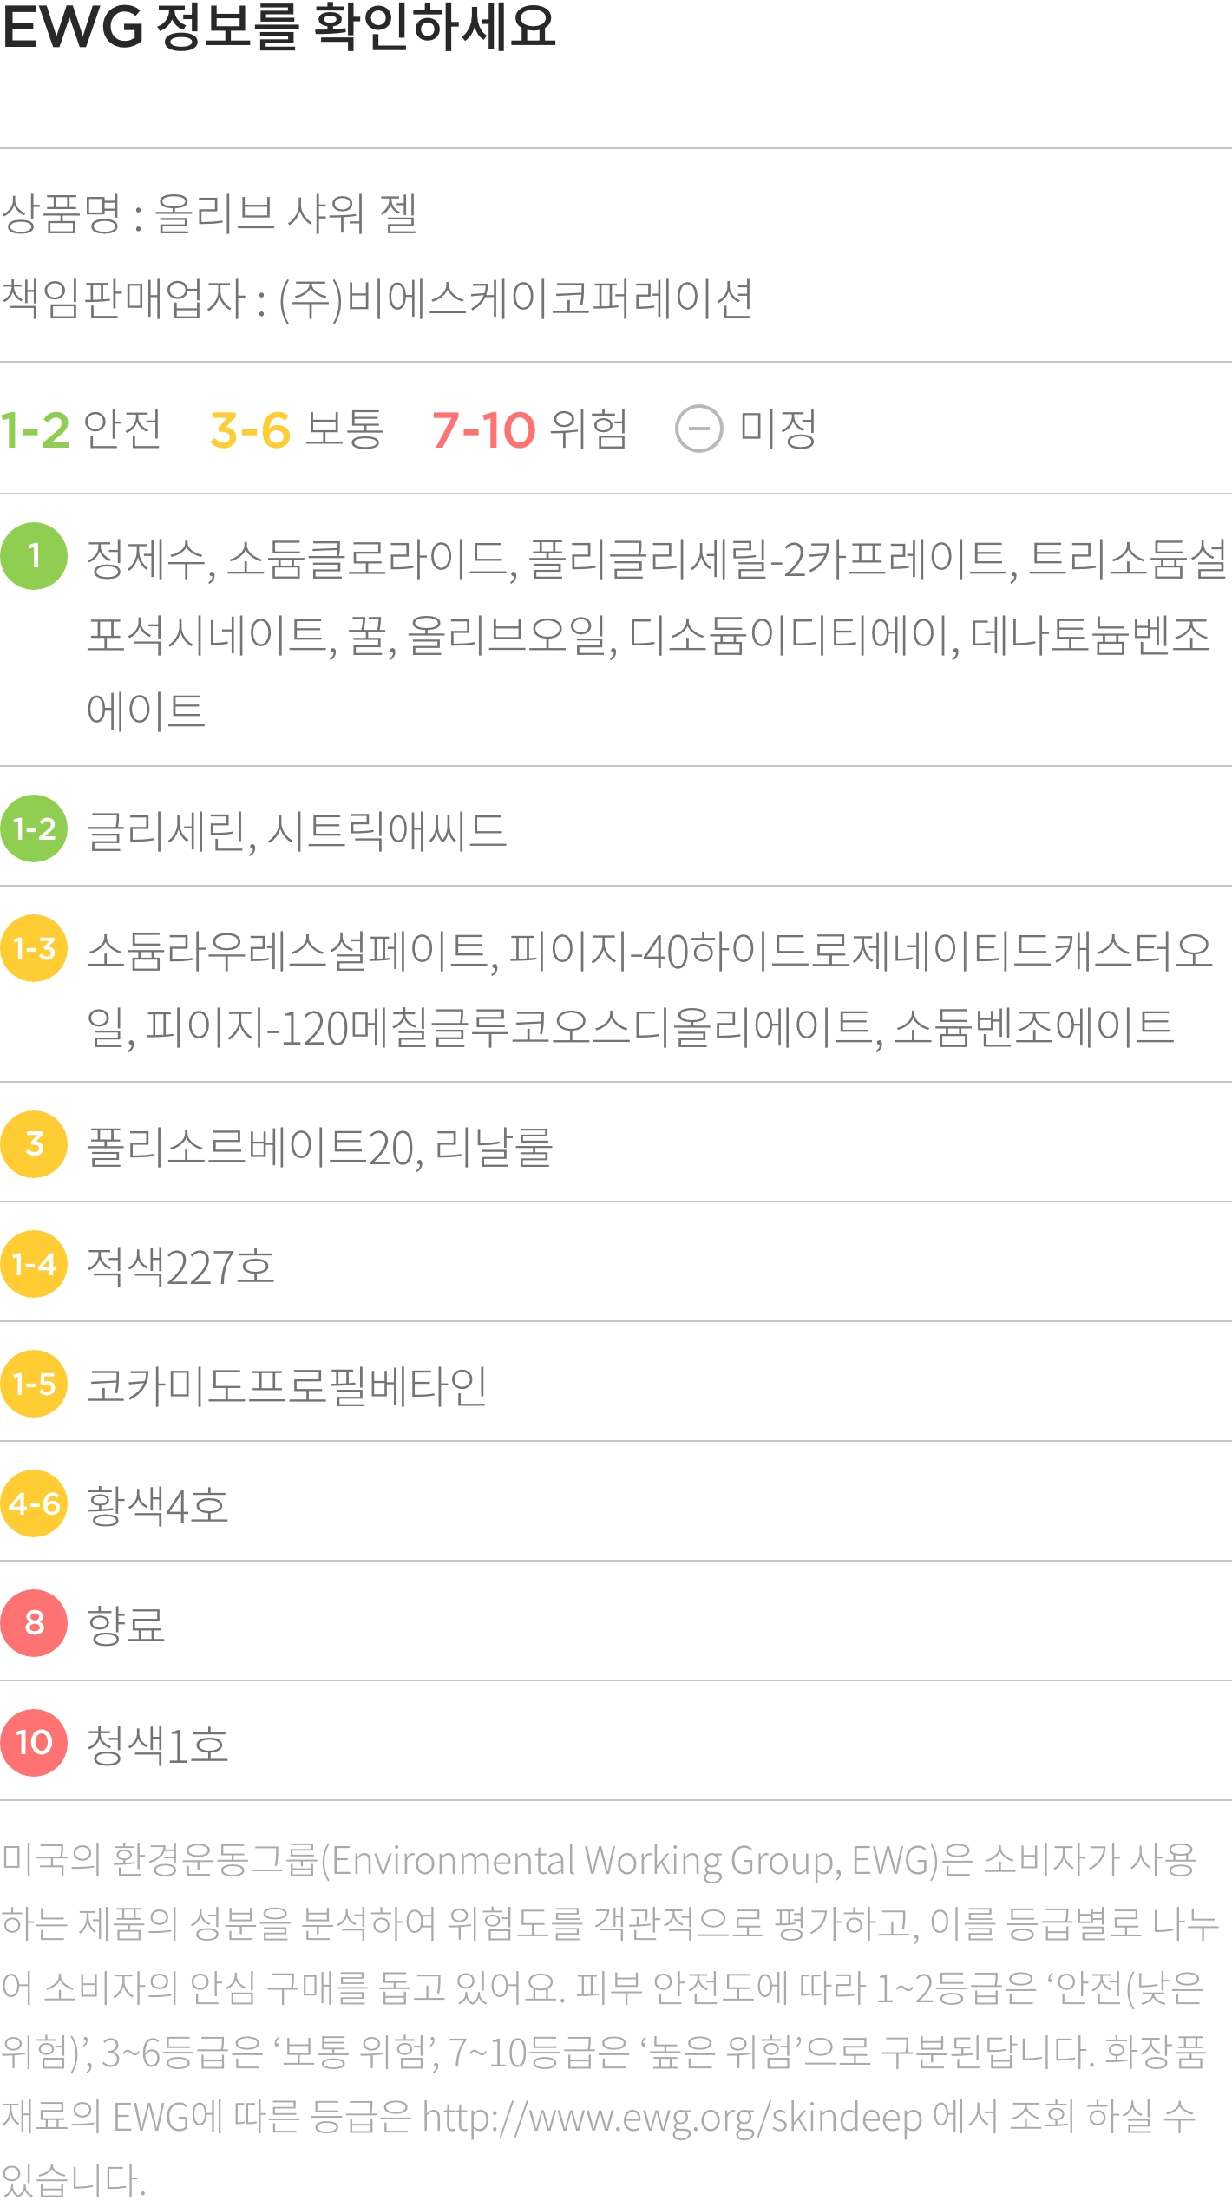Click the undetermined (미정) circle icon
Viewport: 1232px width, 2207px height.
pos(699,429)
